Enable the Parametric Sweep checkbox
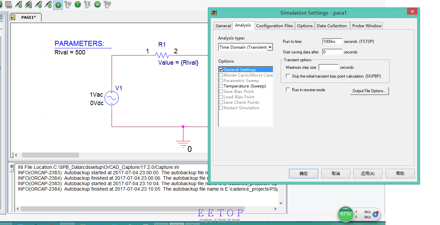Image resolution: width=440 pixels, height=225 pixels. (x=221, y=81)
